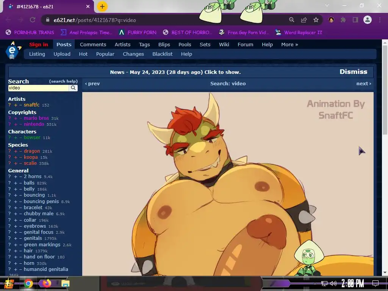Click the browser forward arrow

(x=20, y=20)
